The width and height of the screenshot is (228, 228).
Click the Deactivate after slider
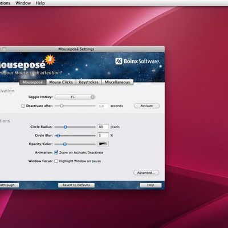pos(75,105)
